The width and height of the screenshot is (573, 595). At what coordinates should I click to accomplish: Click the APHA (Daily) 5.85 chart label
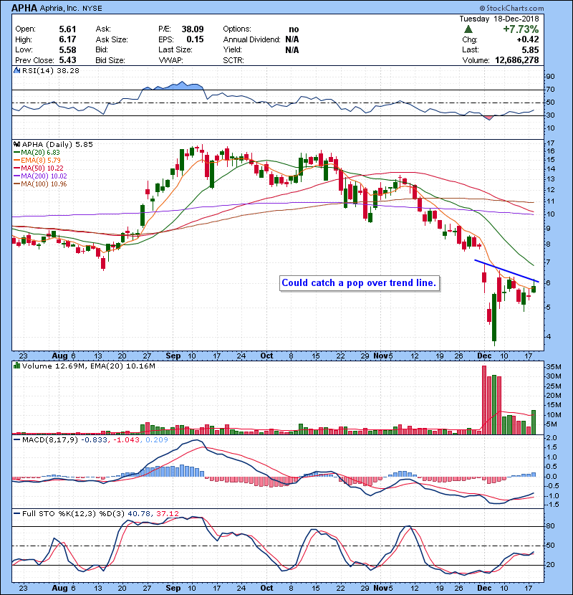click(x=57, y=145)
